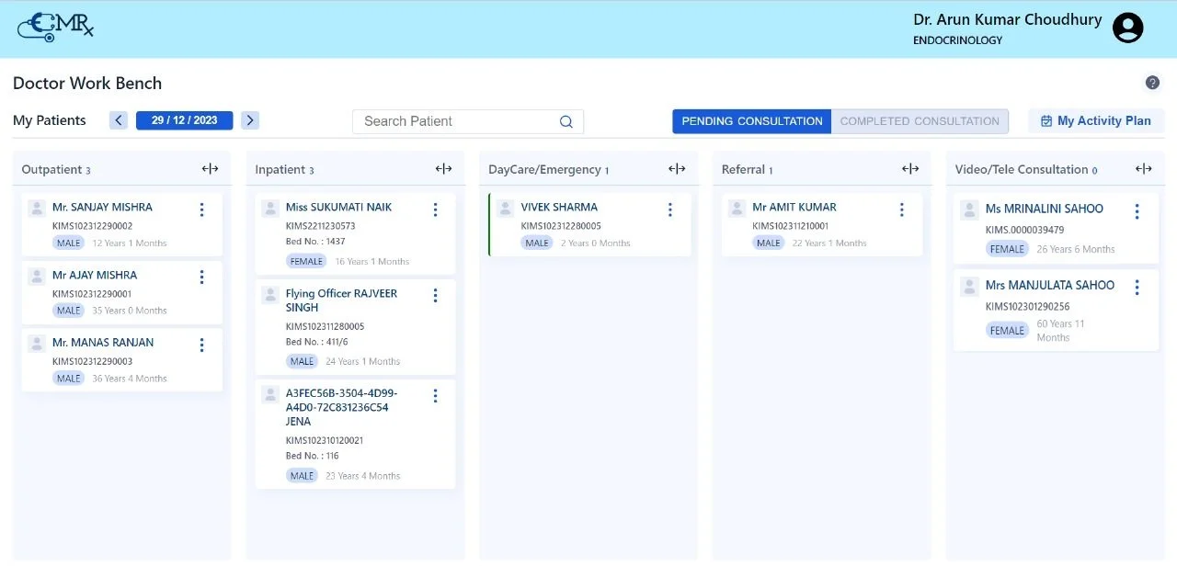Screen dimensions: 1177x566
Task: Expand the Inpatient column with arrows icon
Action: (444, 169)
